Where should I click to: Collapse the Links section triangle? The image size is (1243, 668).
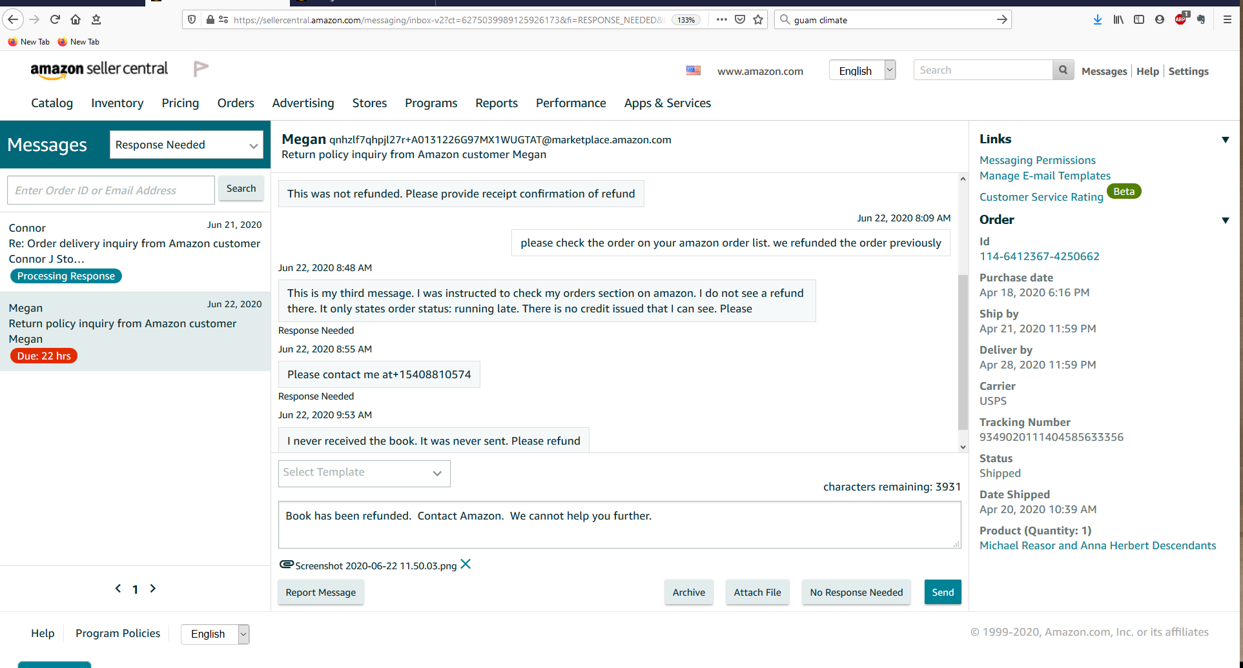pos(1225,139)
